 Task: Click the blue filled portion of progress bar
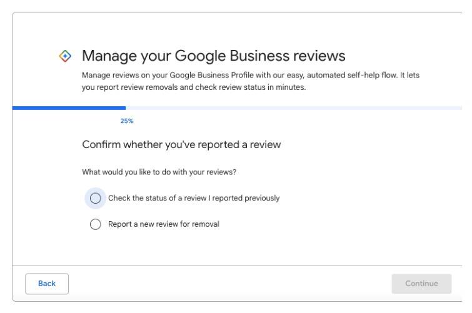69,108
